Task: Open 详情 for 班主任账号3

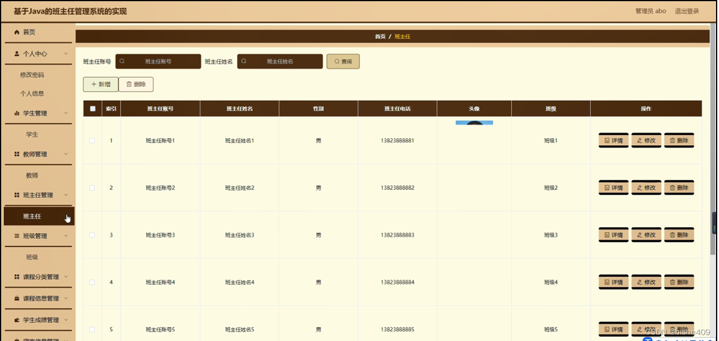Action: 613,235
